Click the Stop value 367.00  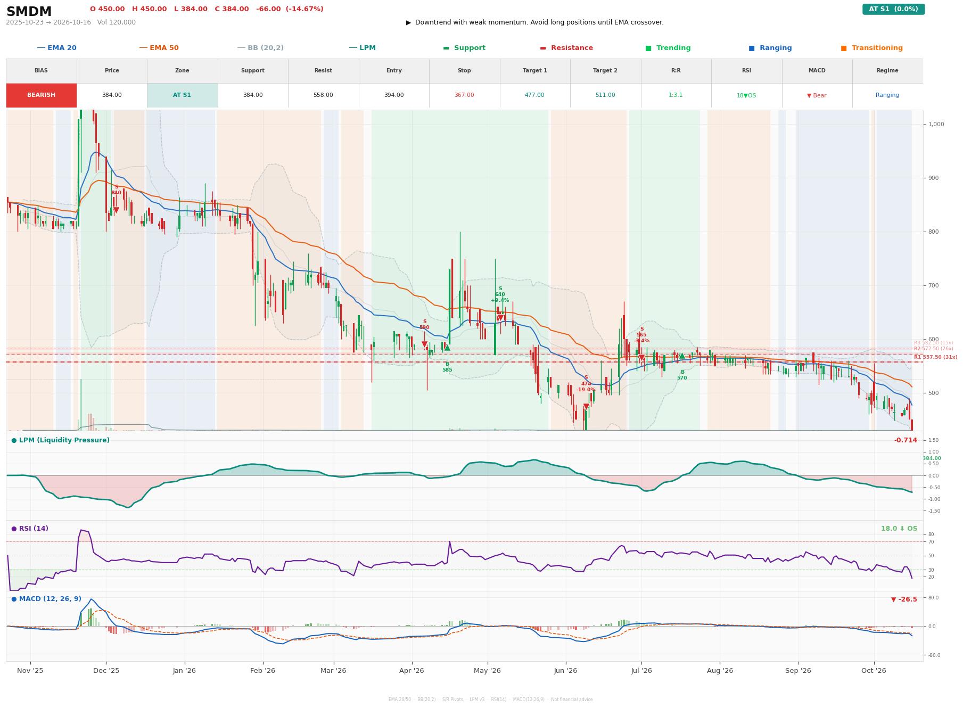pyautogui.click(x=464, y=95)
